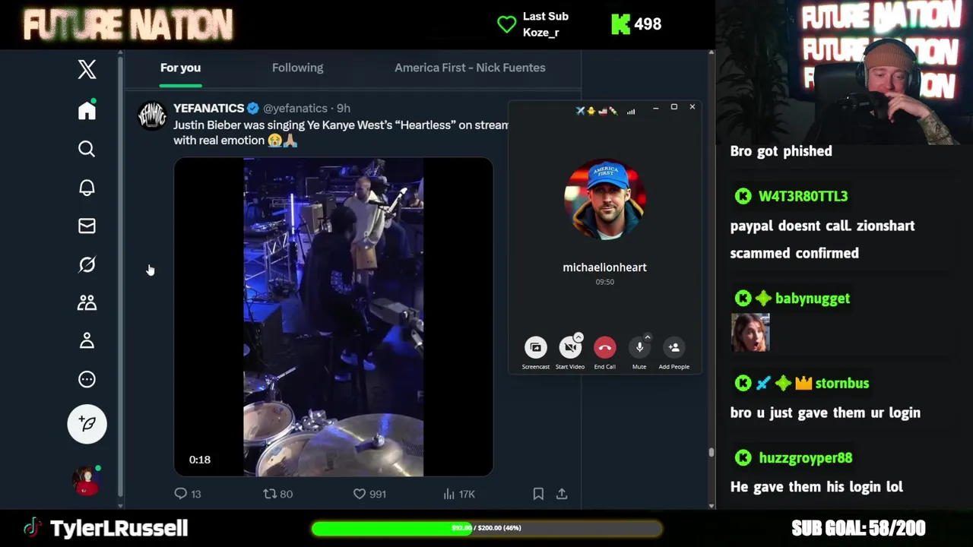This screenshot has height=547, width=973.
Task: Expand video options arrow above Start Video
Action: pyautogui.click(x=578, y=337)
